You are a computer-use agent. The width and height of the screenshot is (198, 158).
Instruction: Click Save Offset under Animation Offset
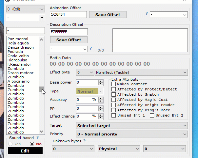pyautogui.click(x=108, y=15)
